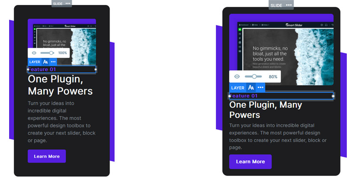
Task: Click the 80% opacity slider handle
Action: 254,76
